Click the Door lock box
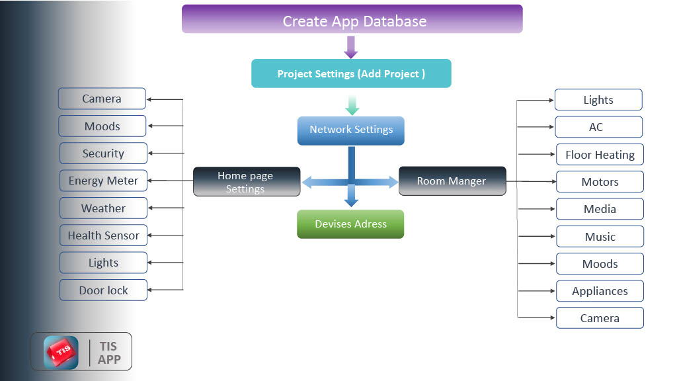 tap(103, 290)
